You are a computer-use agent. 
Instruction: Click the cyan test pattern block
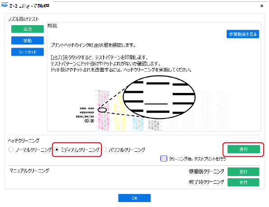[138, 124]
